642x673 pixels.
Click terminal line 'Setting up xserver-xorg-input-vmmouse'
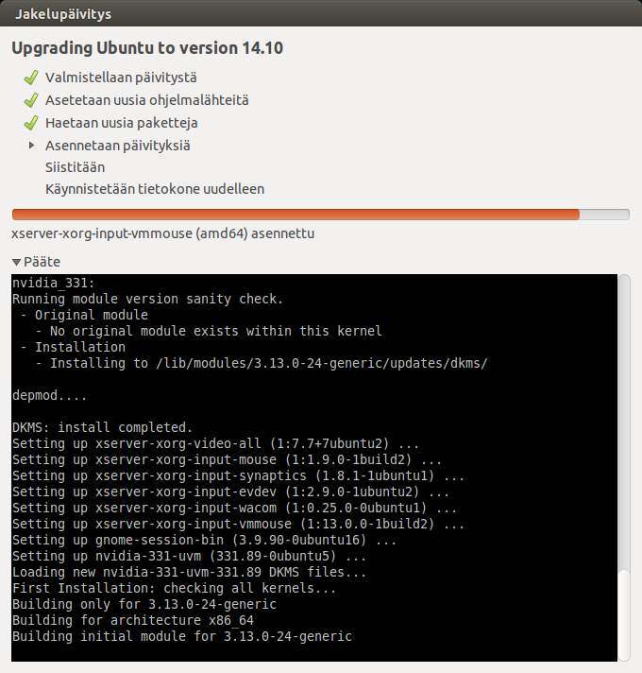point(238,524)
